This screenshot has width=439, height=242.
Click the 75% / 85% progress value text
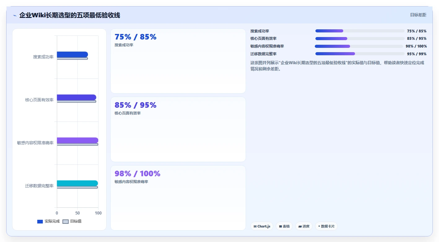(x=417, y=31)
